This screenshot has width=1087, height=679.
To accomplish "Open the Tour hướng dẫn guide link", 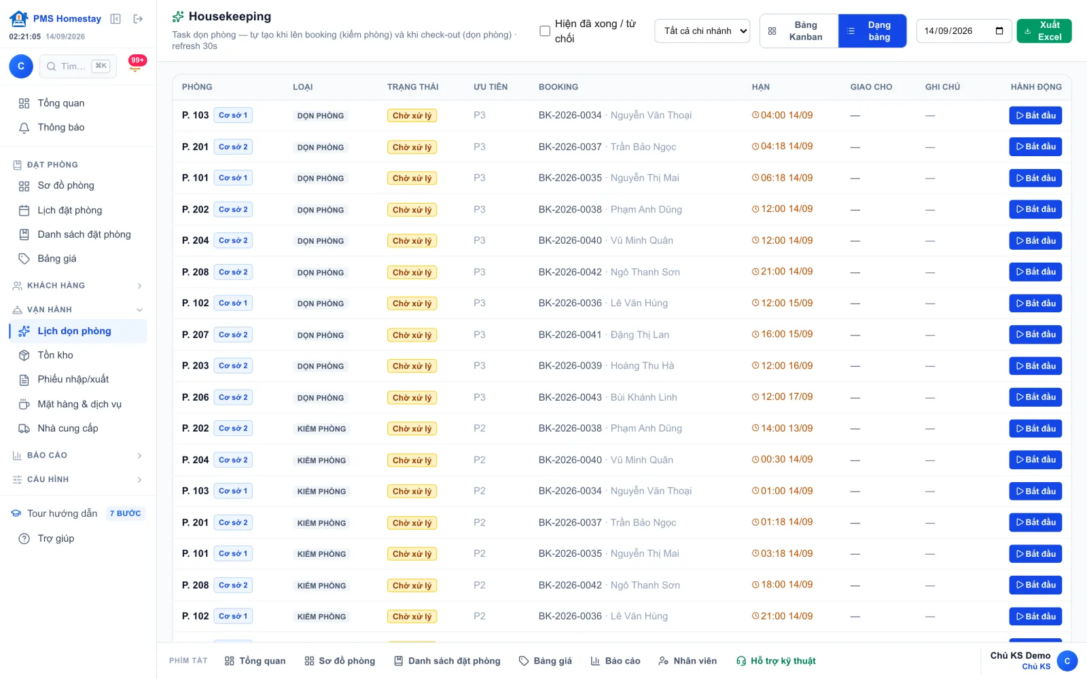I will pos(78,514).
